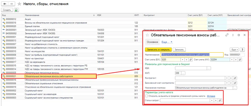Clear Счет учета (БУ) field with x

(187, 60)
